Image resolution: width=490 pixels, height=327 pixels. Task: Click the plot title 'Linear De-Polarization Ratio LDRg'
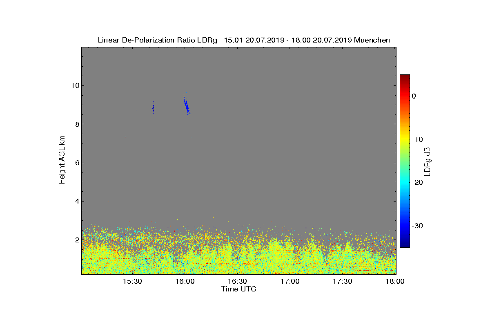pos(158,40)
